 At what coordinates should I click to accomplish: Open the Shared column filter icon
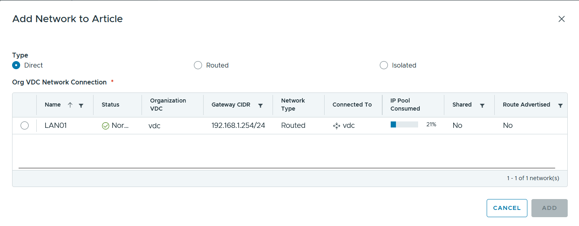point(482,105)
